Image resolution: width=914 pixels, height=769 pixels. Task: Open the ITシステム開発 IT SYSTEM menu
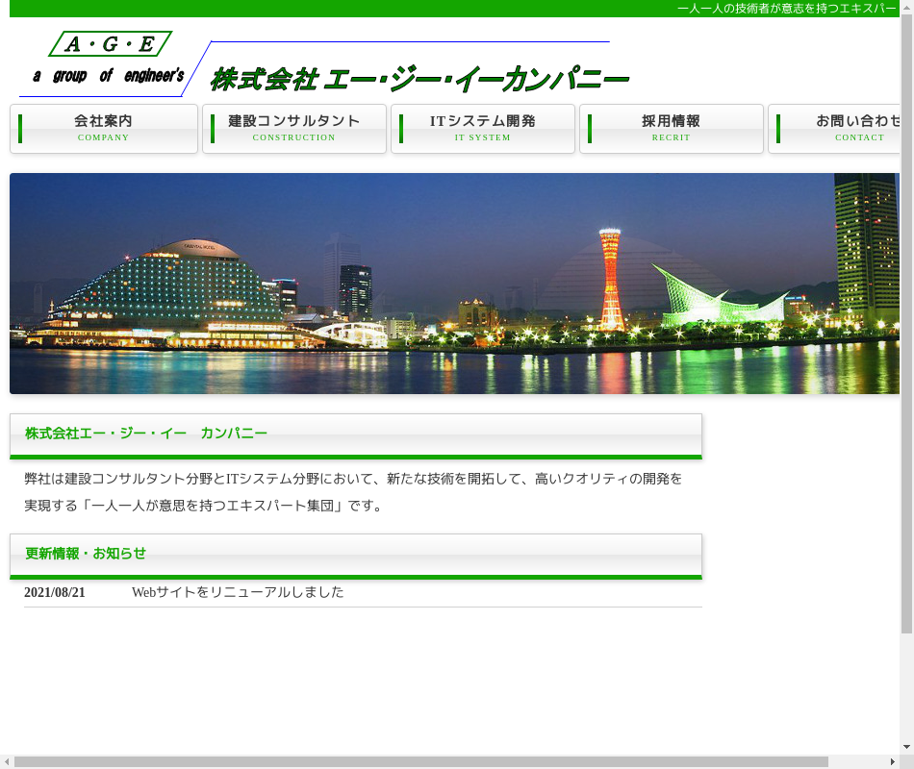pyautogui.click(x=483, y=129)
